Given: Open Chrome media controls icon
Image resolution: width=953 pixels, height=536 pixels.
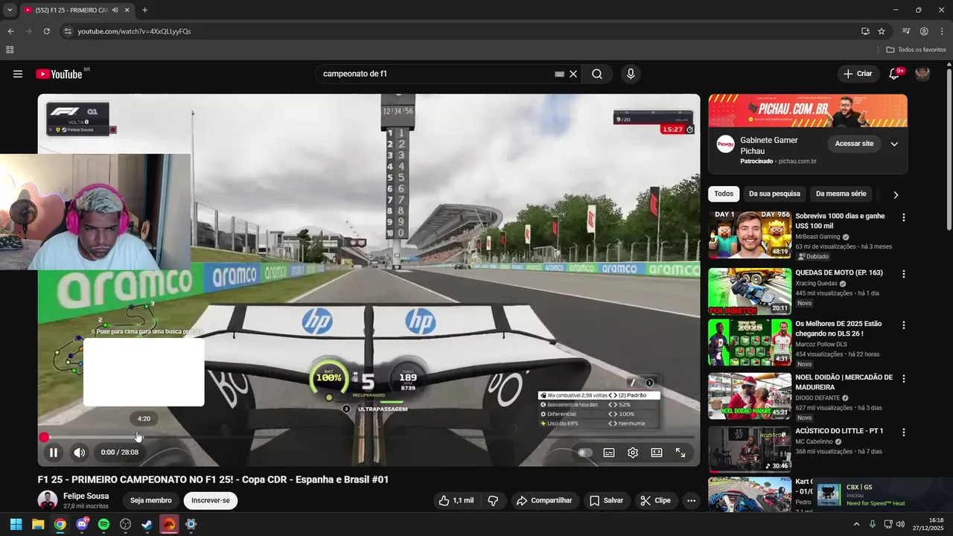Looking at the screenshot, I should 906,31.
